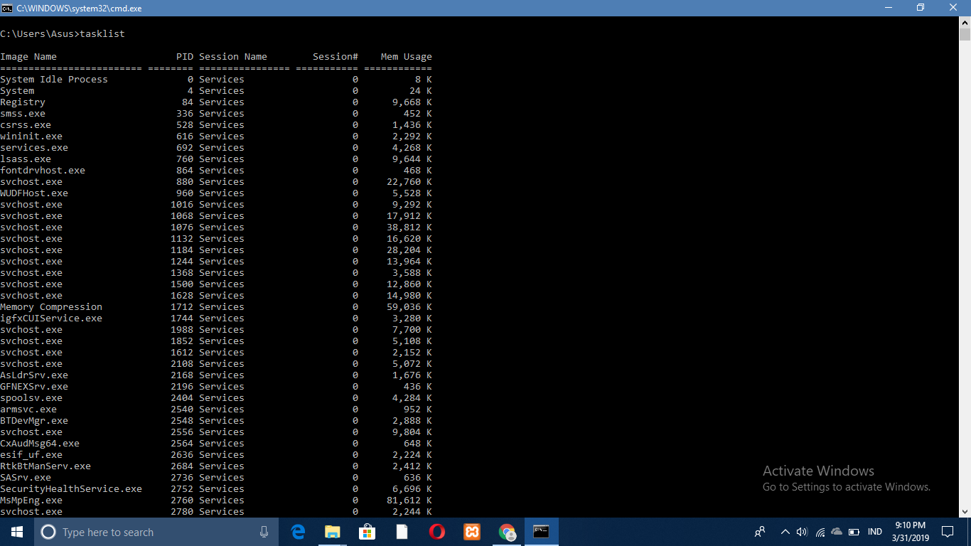
Task: Expand hidden system tray icons
Action: click(785, 531)
